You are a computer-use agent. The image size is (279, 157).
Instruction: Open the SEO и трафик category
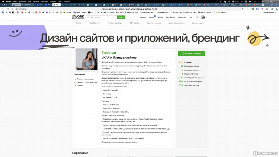tap(134, 23)
